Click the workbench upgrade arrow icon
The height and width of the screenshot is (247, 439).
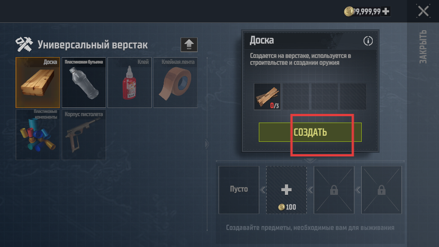pyautogui.click(x=189, y=45)
